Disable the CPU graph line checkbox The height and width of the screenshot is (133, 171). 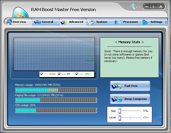point(77,74)
